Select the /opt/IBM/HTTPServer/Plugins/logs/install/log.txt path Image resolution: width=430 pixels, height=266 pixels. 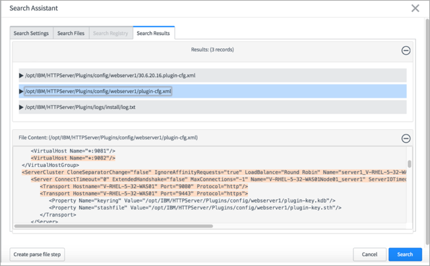[x=80, y=108]
